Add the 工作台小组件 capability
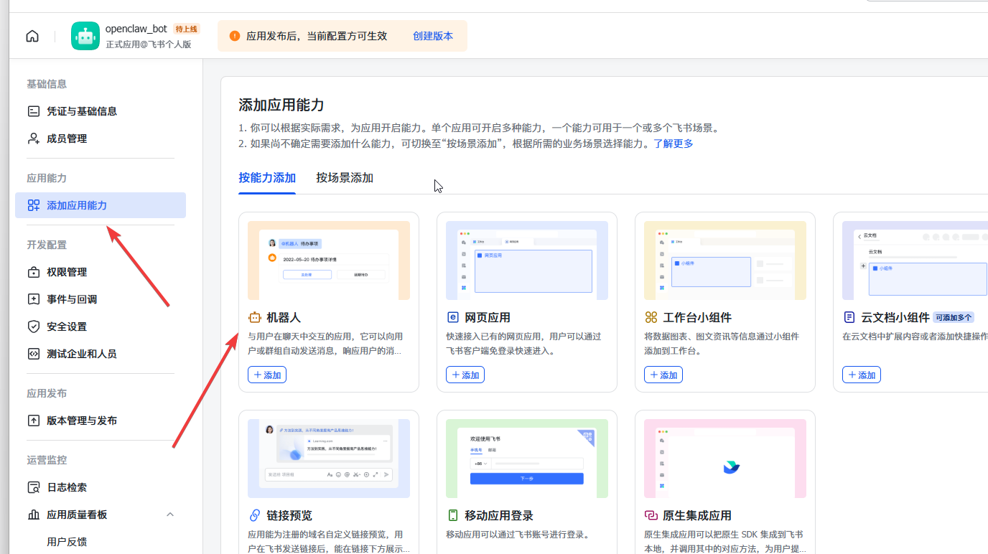The height and width of the screenshot is (554, 988). [663, 375]
